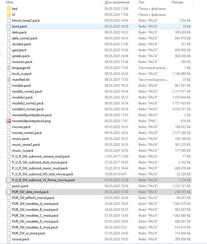This screenshot has width=207, height=244.
Task: Click the file icon of PUR_SW_ui_mod.pack
Action: (9, 233)
